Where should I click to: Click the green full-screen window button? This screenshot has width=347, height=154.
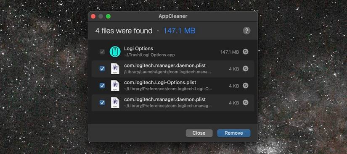[108, 16]
